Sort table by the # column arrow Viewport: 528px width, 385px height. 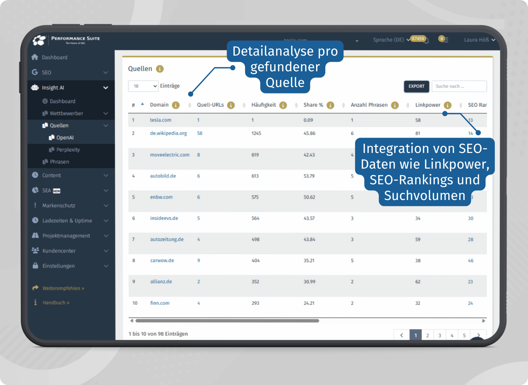(x=142, y=104)
